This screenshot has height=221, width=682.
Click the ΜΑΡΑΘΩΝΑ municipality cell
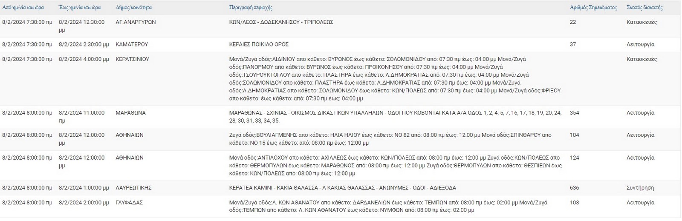point(130,113)
